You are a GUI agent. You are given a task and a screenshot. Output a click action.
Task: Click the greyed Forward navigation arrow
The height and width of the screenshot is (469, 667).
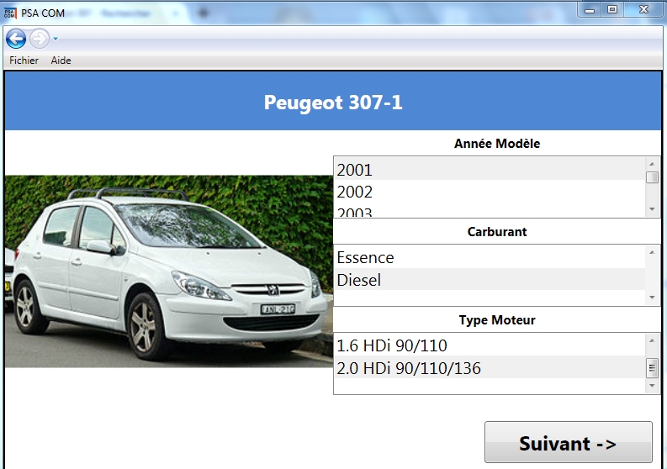point(40,40)
